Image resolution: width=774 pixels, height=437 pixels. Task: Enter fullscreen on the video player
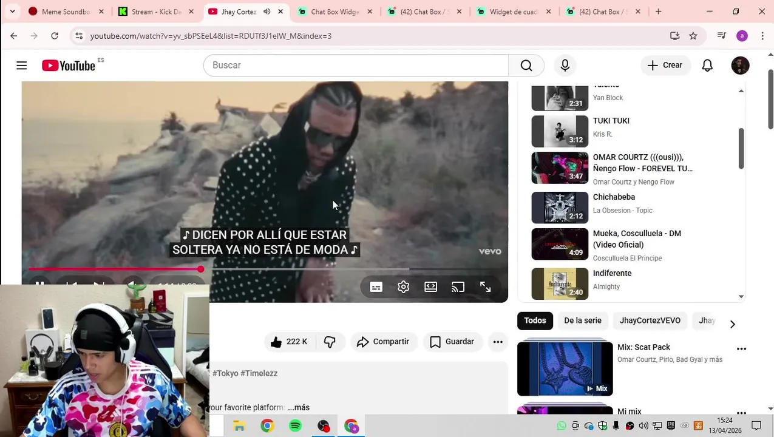(486, 287)
